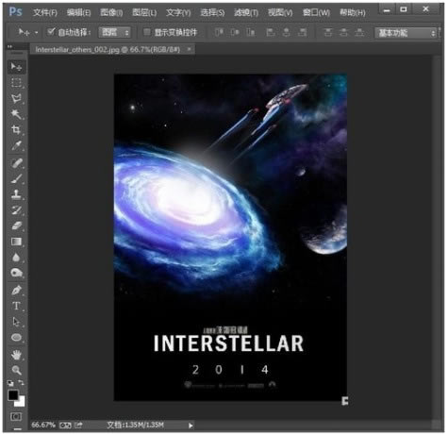Image resolution: width=448 pixels, height=434 pixels.
Task: Select the Gradient tool
Action: tap(16, 242)
